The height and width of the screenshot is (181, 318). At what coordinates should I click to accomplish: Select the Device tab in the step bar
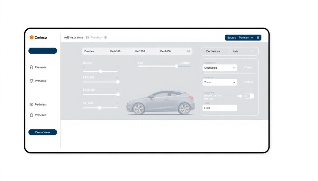(89, 51)
